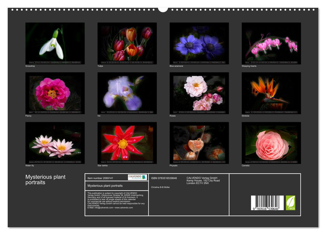Select the Strelitzia photo thumbnail
This screenshot has height=235, width=326.
click(x=271, y=93)
